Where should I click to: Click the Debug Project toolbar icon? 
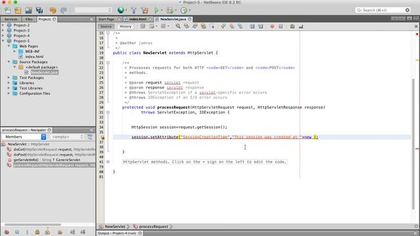click(170, 10)
